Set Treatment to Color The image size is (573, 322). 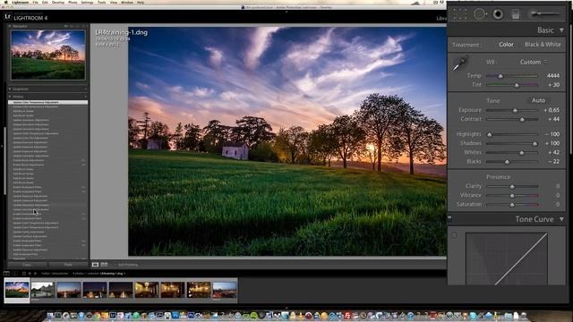click(506, 45)
